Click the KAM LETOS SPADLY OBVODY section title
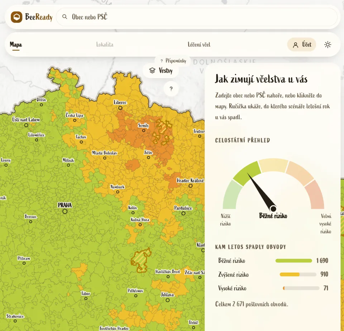The width and height of the screenshot is (344, 331). click(250, 247)
